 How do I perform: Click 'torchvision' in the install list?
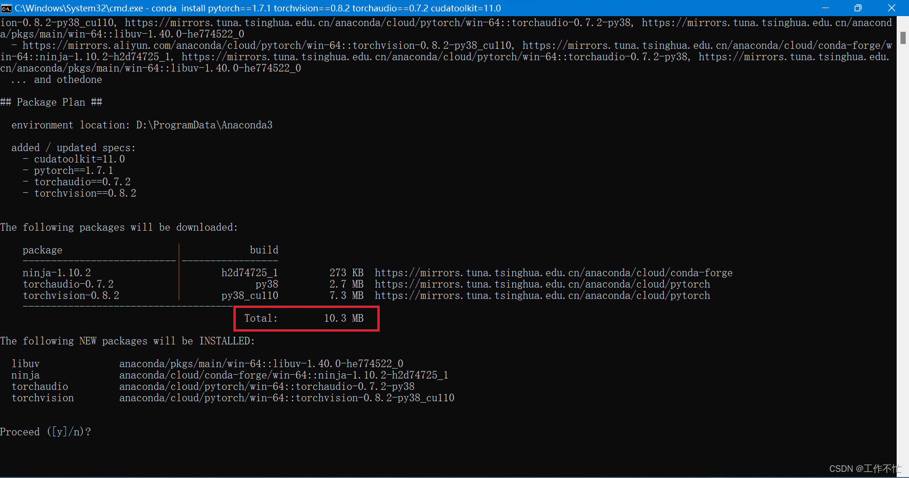(43, 398)
